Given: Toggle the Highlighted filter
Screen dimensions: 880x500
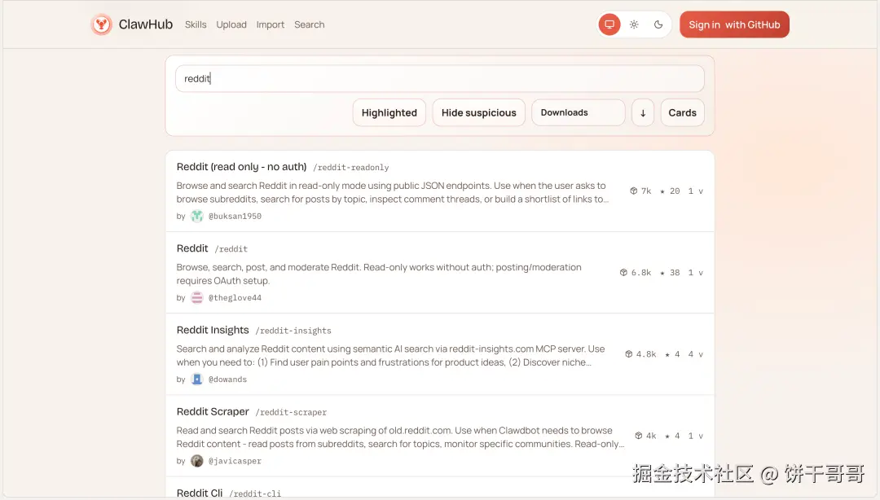Looking at the screenshot, I should click(389, 113).
